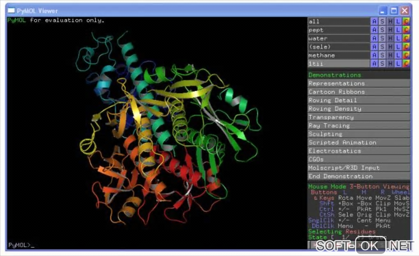Open the Hide menu for 1tii

(x=390, y=64)
